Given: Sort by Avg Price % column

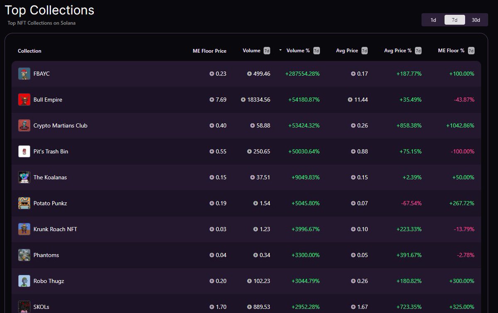Looking at the screenshot, I should [x=398, y=51].
